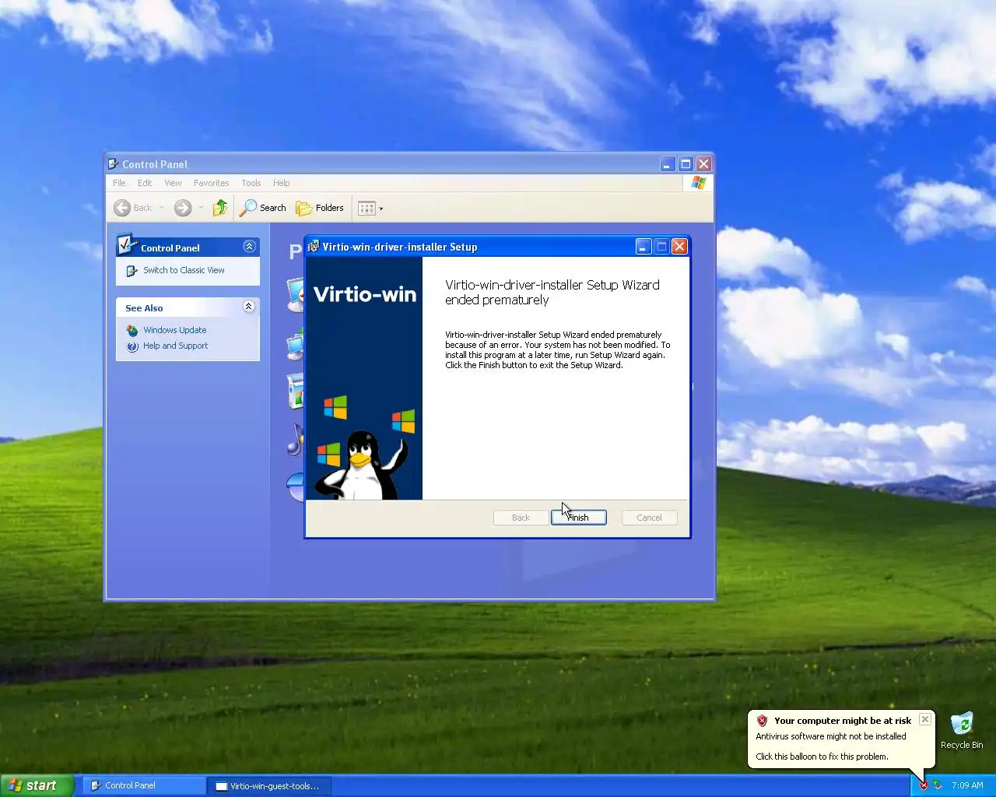Close the Control Panel window
This screenshot has height=797, width=996.
click(x=703, y=163)
